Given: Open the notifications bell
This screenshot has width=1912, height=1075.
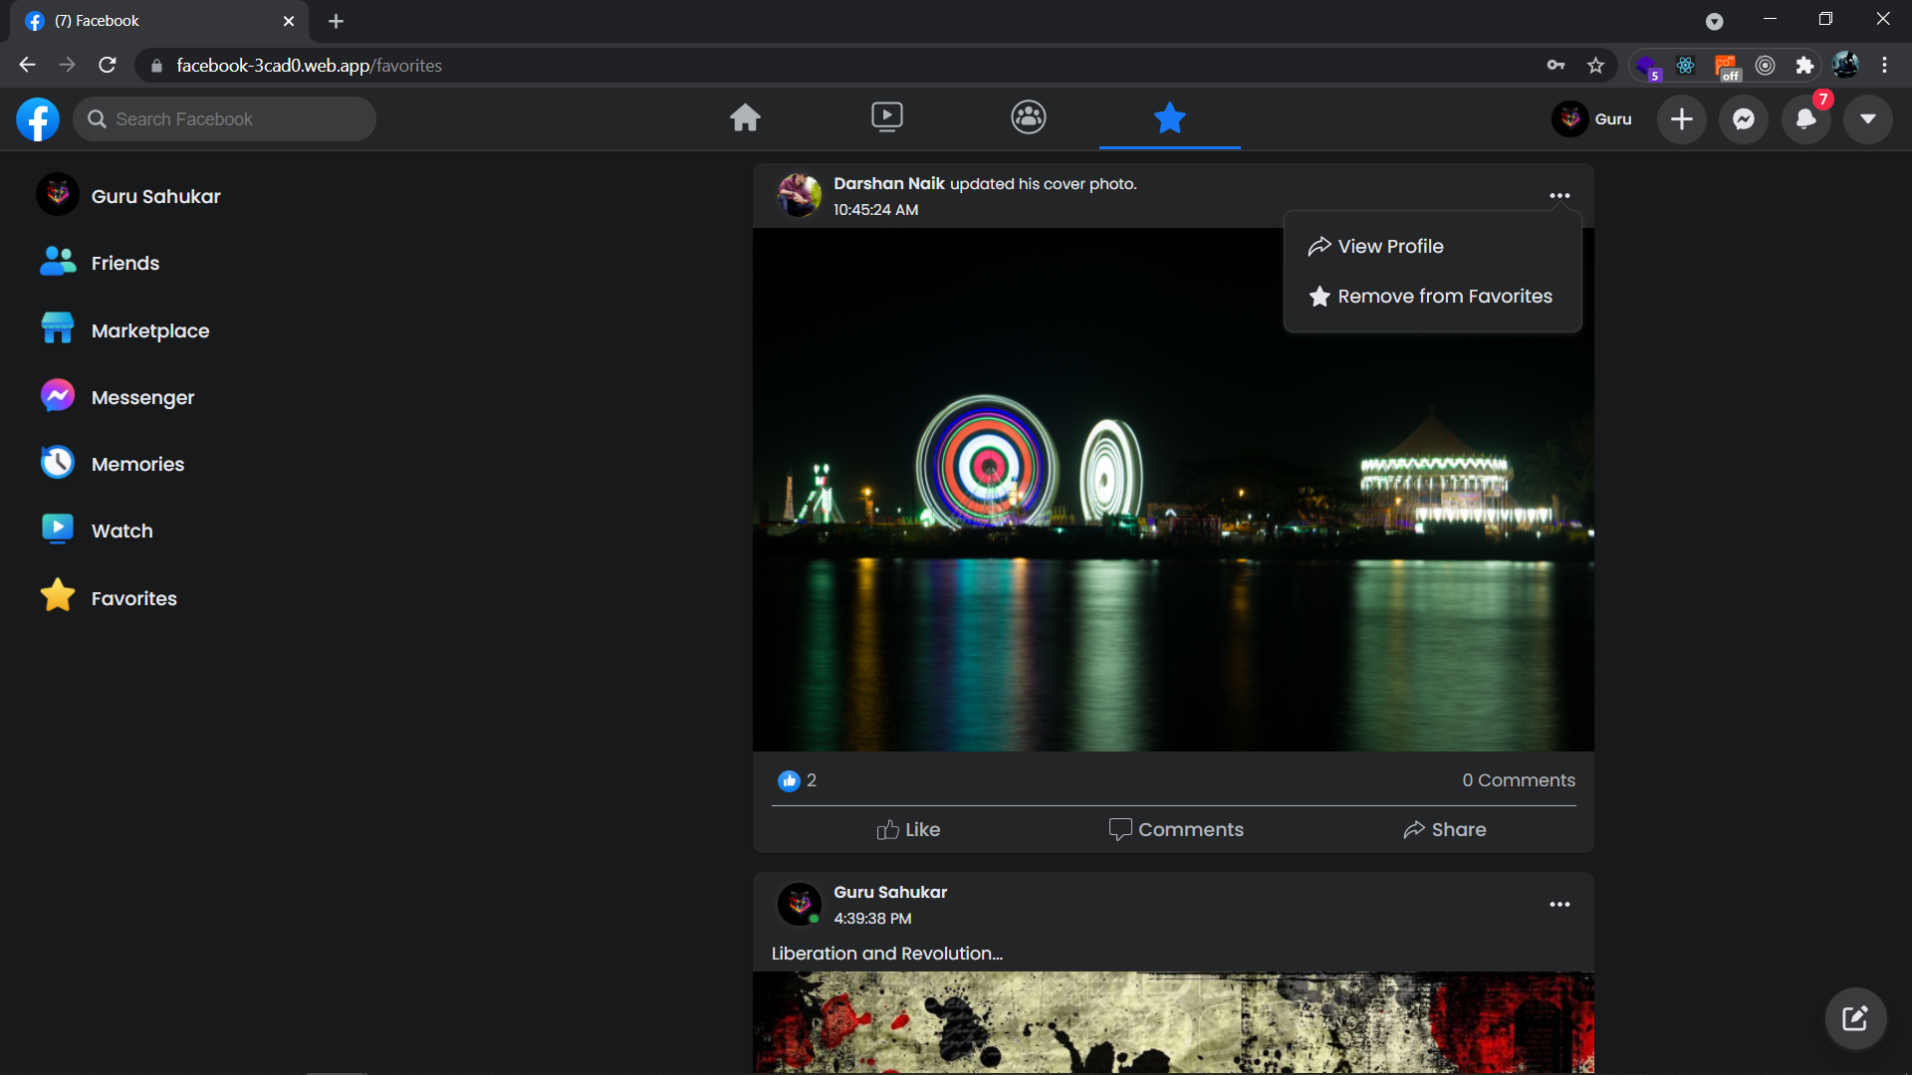Looking at the screenshot, I should [x=1805, y=119].
